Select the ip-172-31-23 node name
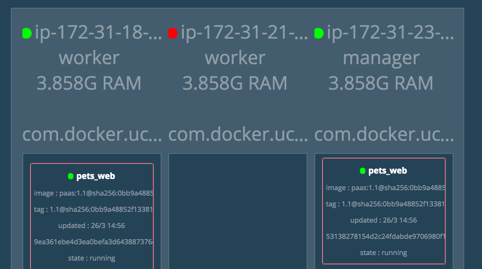Screen dimensions: 482x269 pyautogui.click(x=390, y=33)
